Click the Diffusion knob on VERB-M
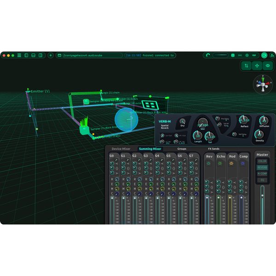 [x=264, y=120]
